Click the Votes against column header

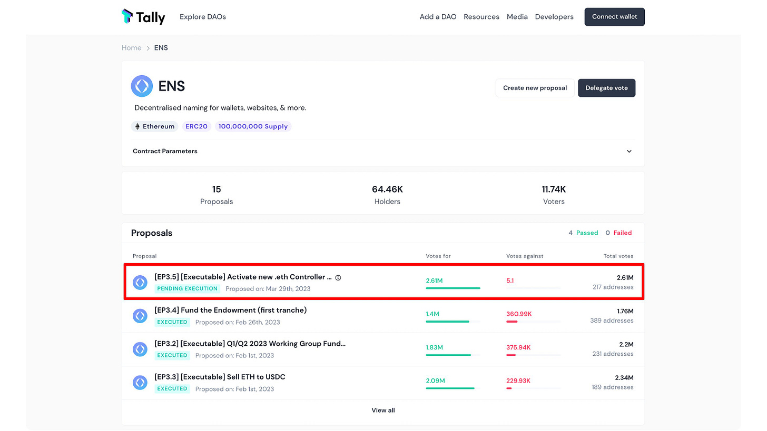525,256
